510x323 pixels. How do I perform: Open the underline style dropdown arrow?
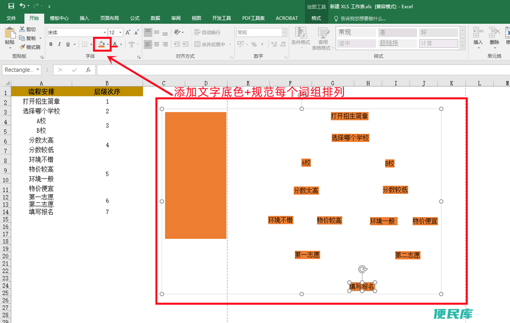tap(74, 44)
